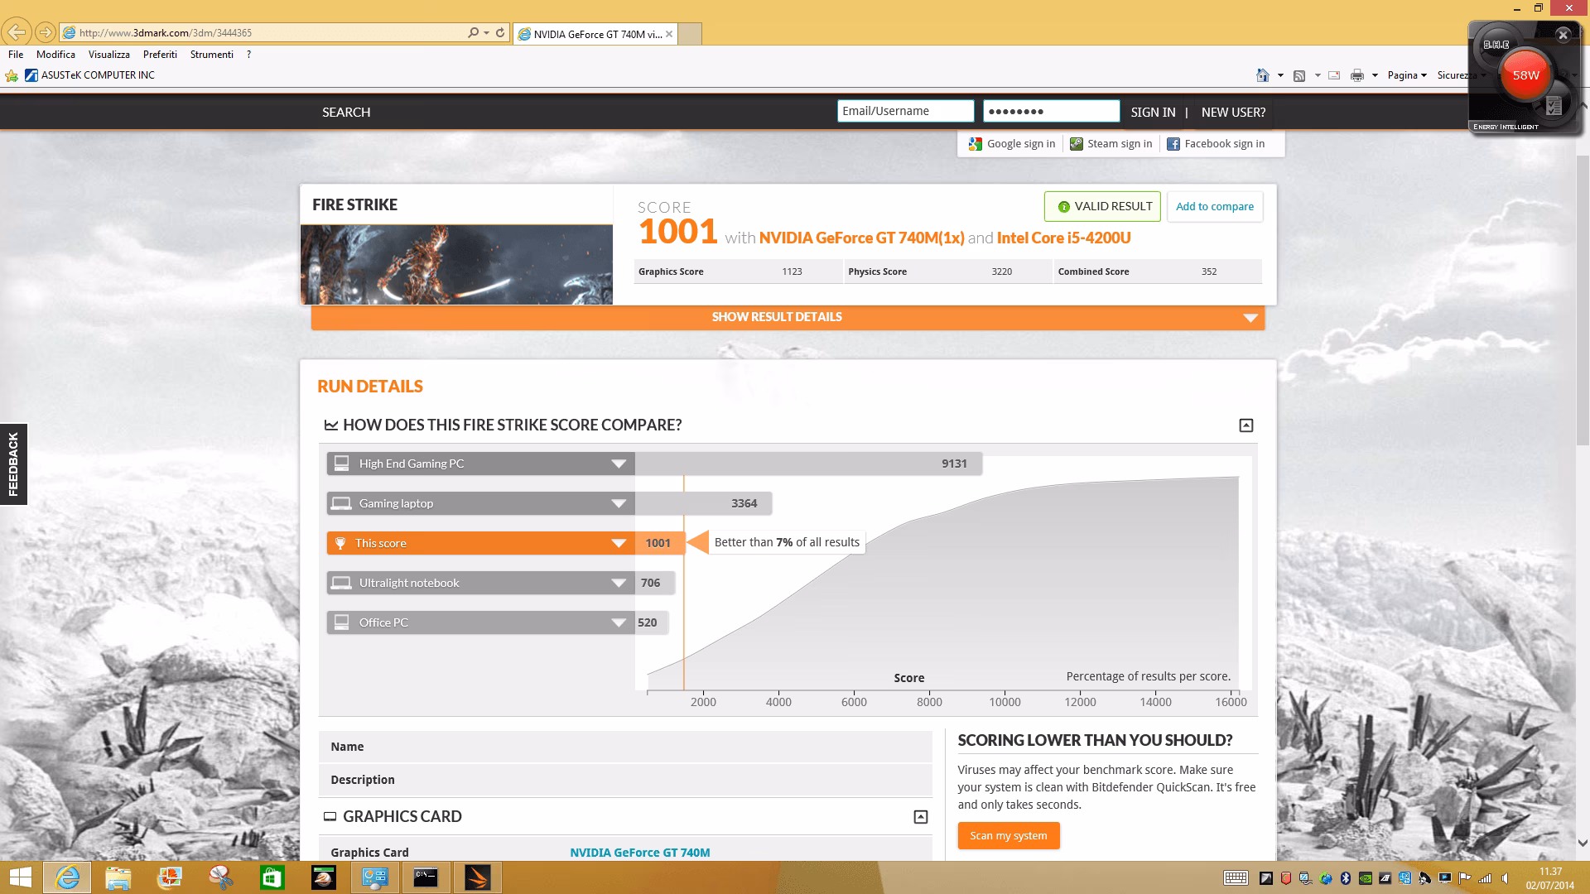Click the browser forward arrow
The width and height of the screenshot is (1590, 894).
click(x=46, y=32)
